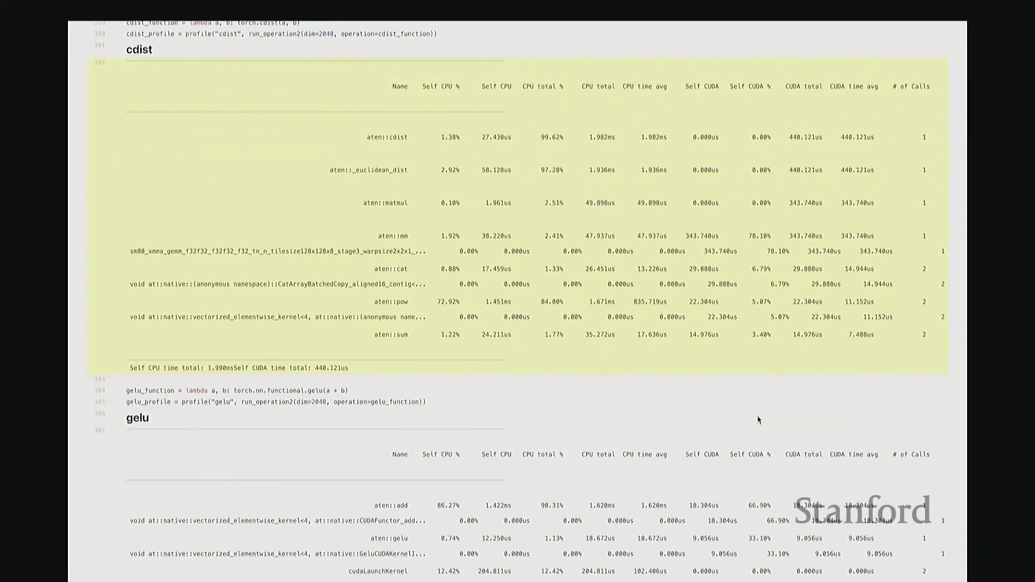
Task: Click the aten::pow entry in cdist table
Action: (x=391, y=302)
